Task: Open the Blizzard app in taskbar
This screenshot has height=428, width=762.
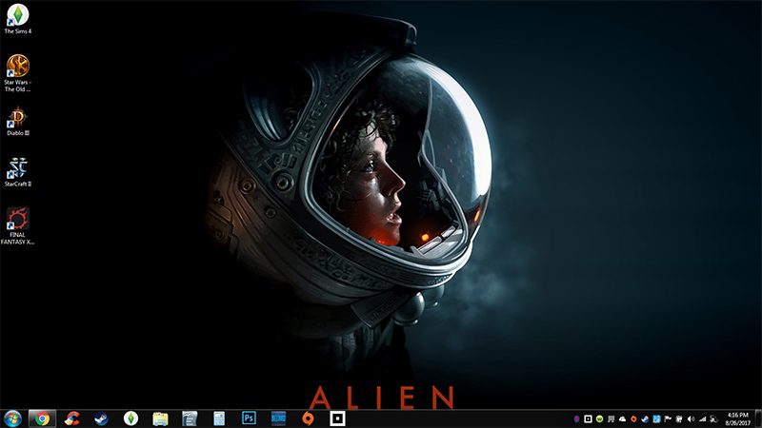Action: [x=278, y=418]
